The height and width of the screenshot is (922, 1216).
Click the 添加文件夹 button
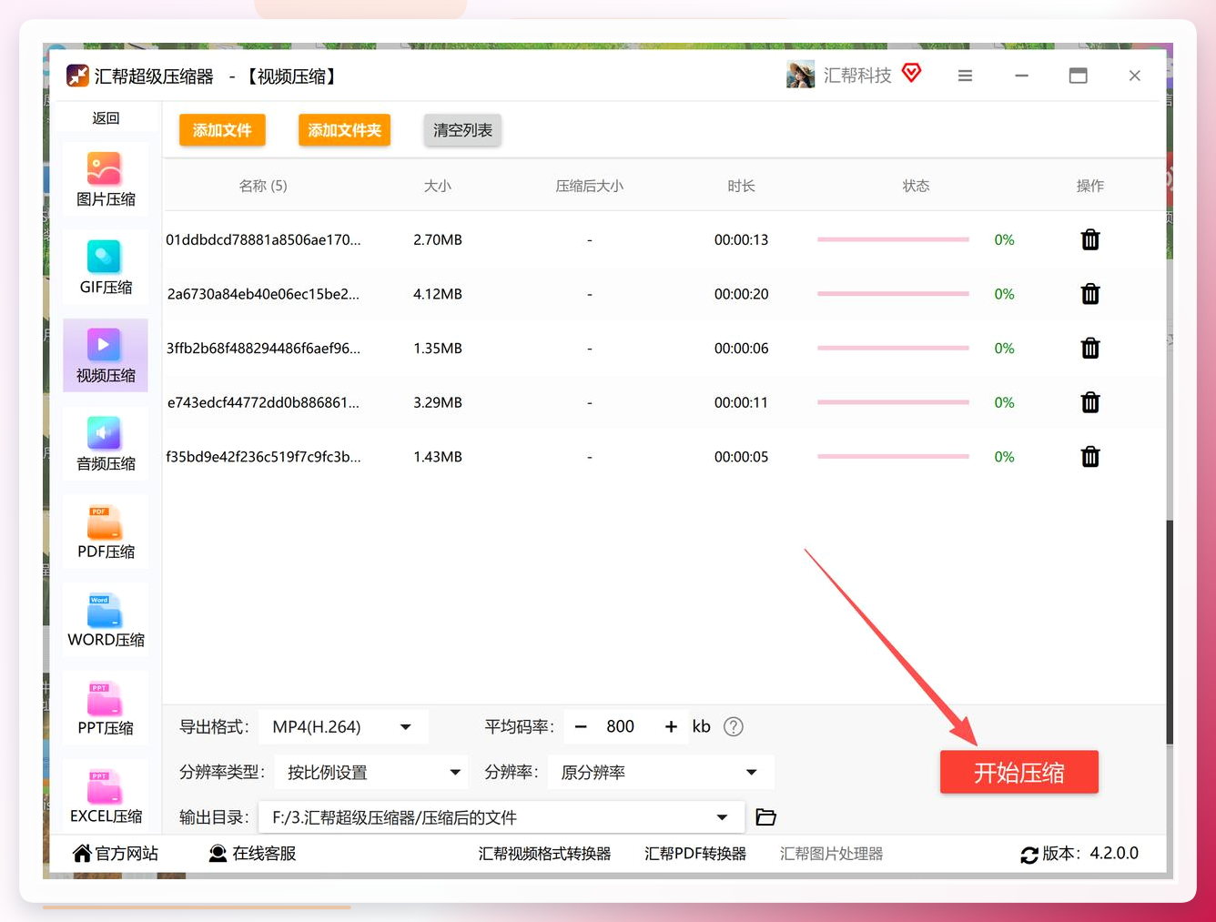344,130
